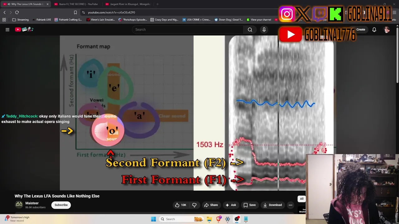Open USA CRIME bookmark
The image size is (399, 224).
click(196, 20)
